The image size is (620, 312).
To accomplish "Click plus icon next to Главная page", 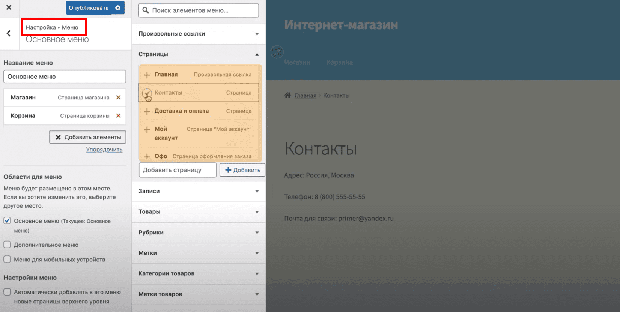I will pos(147,75).
